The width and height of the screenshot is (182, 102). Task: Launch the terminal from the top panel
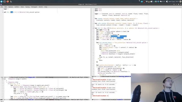(x=5, y=1)
